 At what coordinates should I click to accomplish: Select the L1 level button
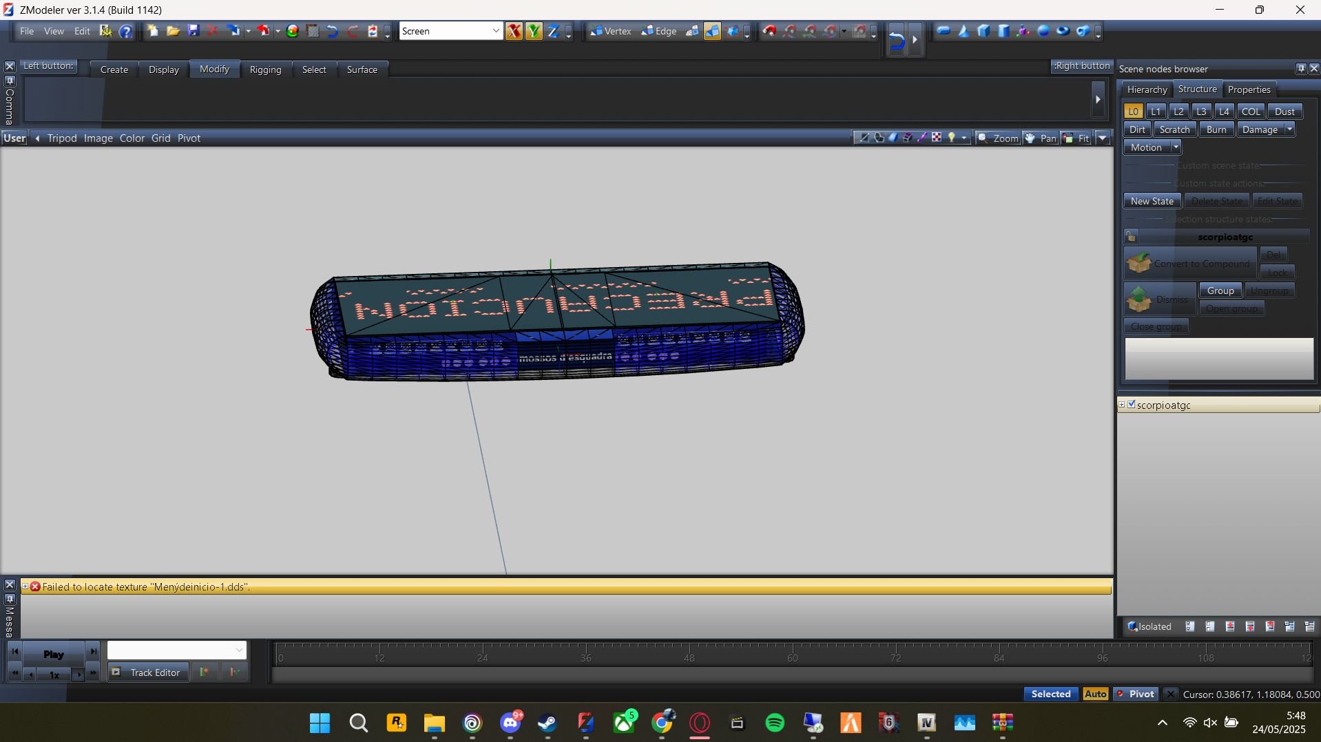point(1156,112)
